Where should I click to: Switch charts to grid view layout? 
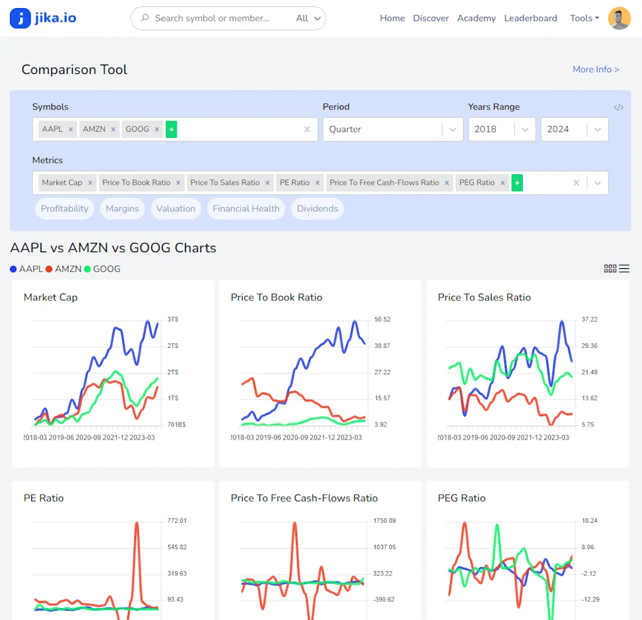coord(610,268)
